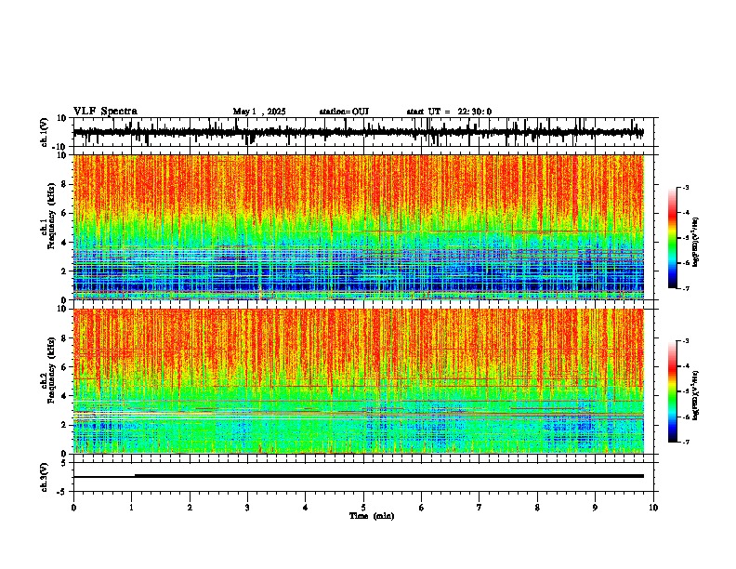The height and width of the screenshot is (569, 736).
Task: Click the 'start UT = 22:30:0' label
Action: [x=449, y=112]
